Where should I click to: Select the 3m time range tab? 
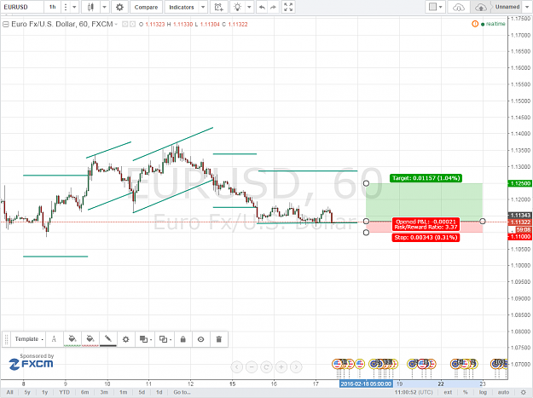(104, 392)
